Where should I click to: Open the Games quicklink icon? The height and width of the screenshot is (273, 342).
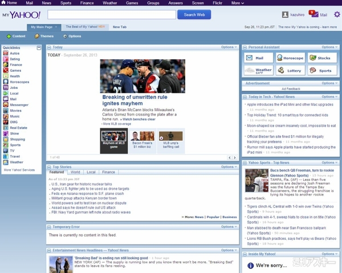(6, 71)
